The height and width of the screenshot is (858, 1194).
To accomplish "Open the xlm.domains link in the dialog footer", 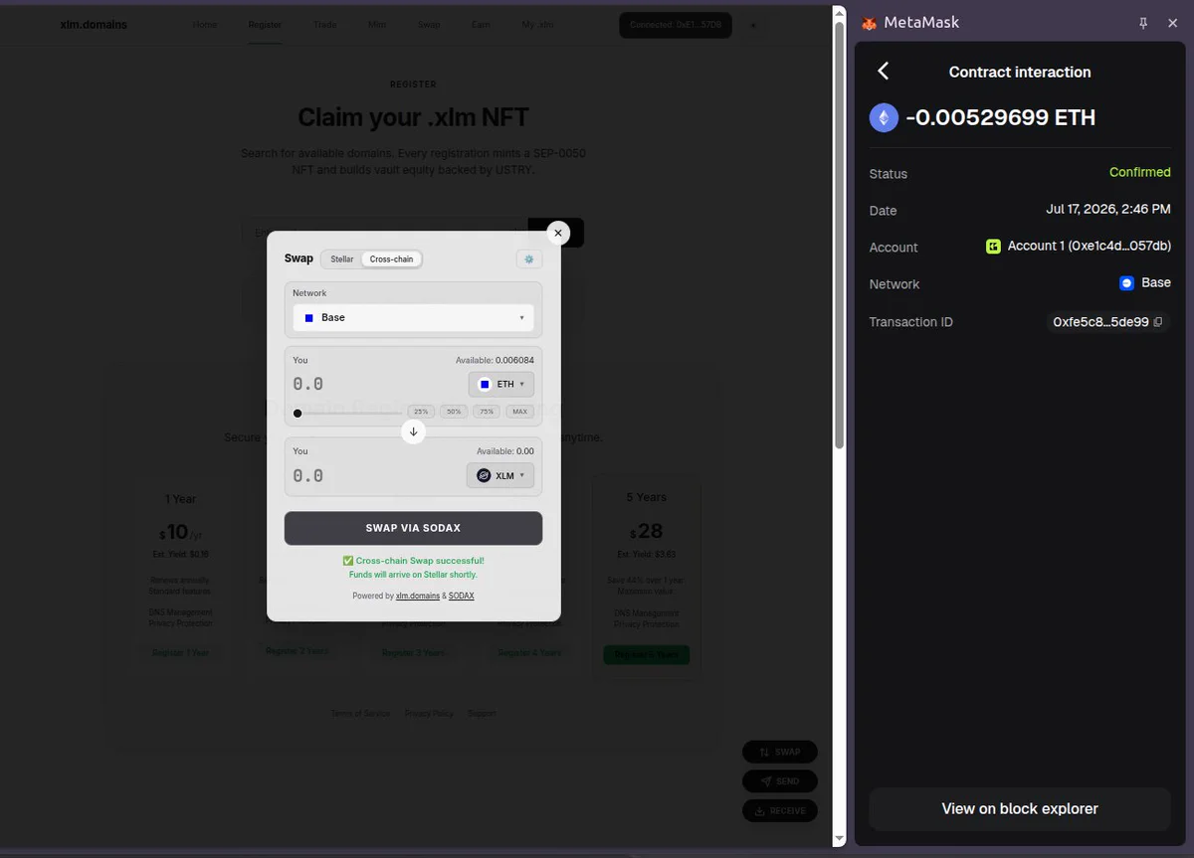I will pos(418,596).
